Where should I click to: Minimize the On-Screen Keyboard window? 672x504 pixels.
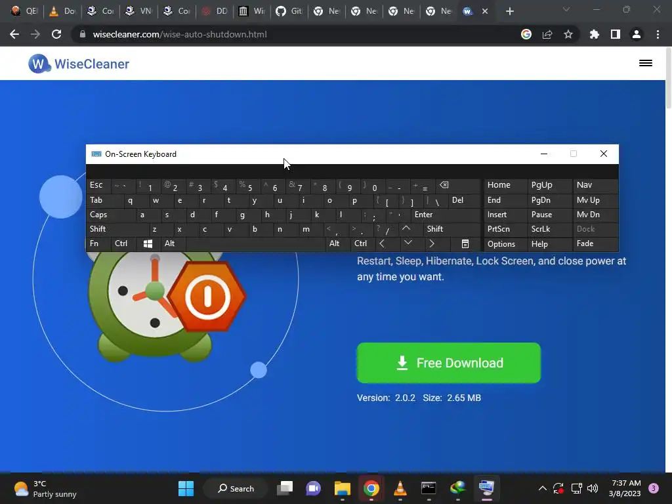coord(544,154)
